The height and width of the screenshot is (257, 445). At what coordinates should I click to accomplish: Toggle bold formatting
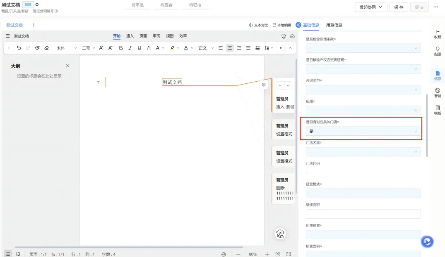[120, 48]
